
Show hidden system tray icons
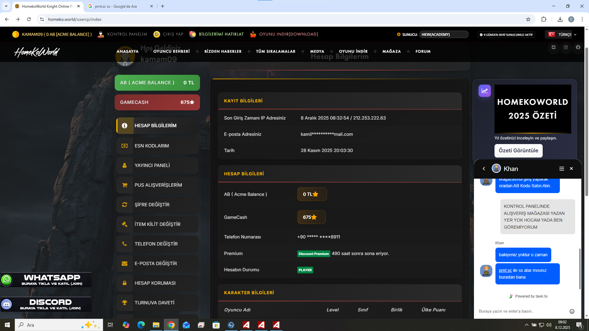(526, 325)
